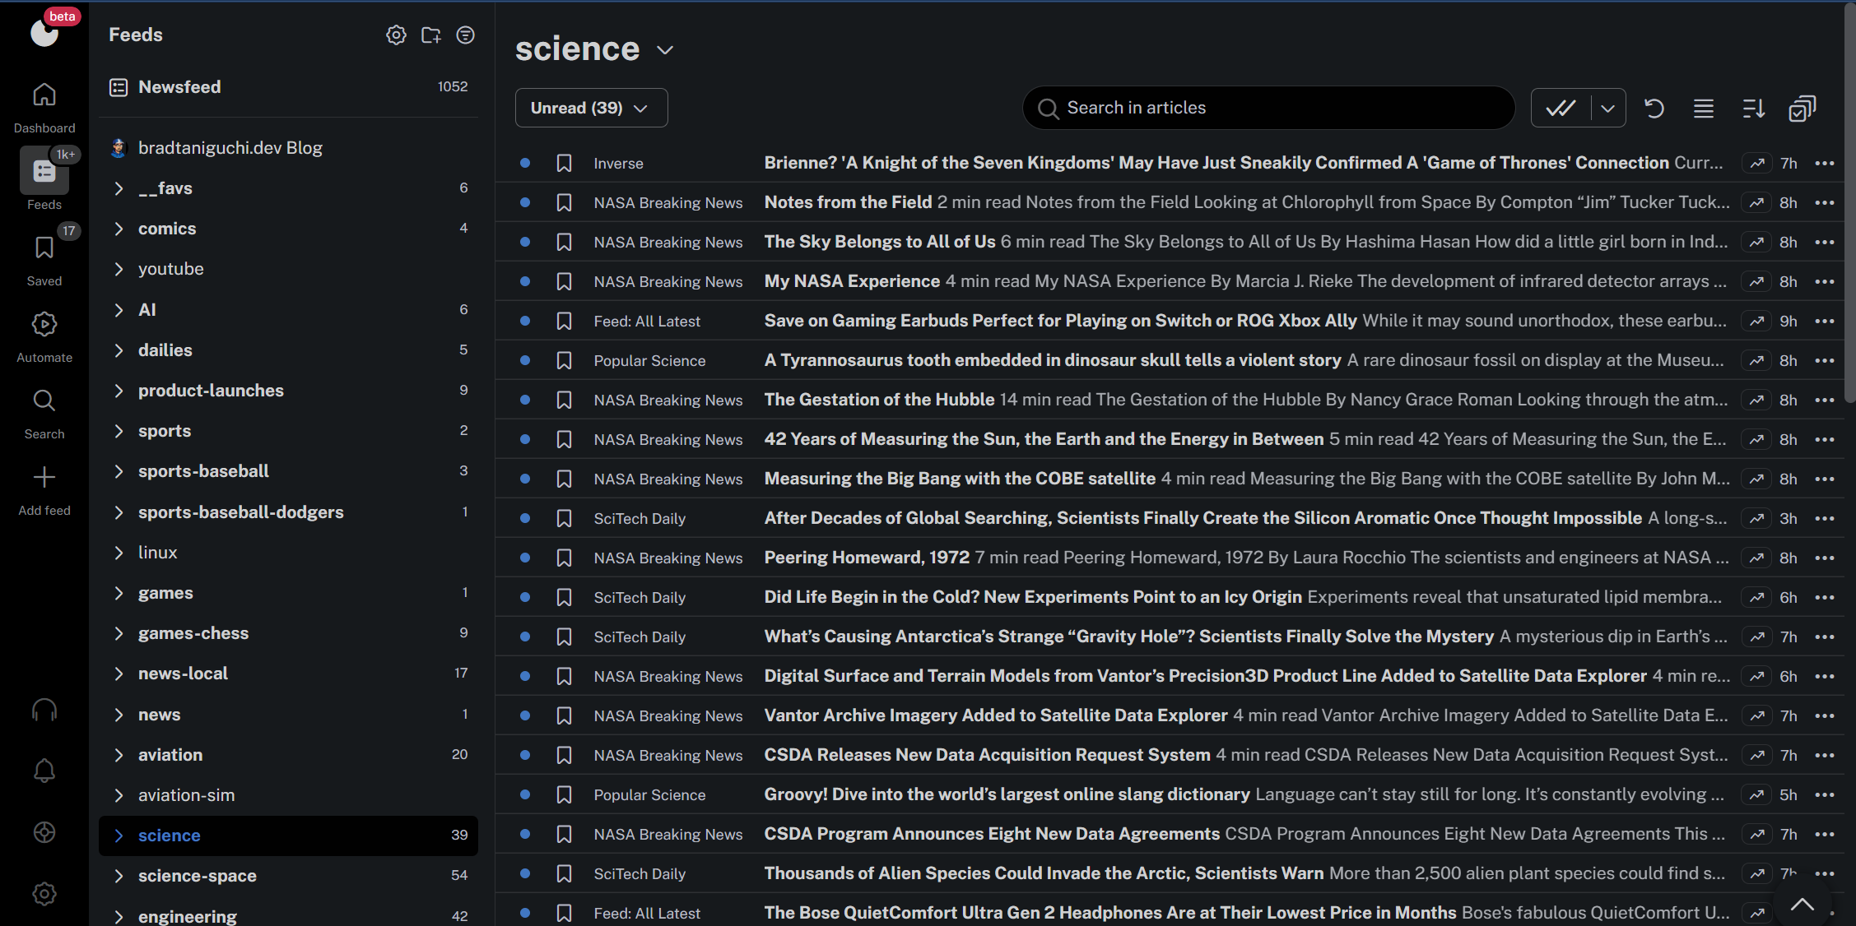Click the Search in articles field
The width and height of the screenshot is (1856, 926).
pos(1268,108)
